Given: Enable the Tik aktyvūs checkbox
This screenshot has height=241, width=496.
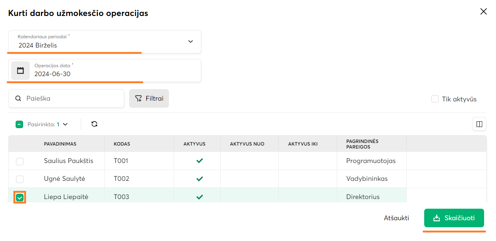Looking at the screenshot, I should pyautogui.click(x=435, y=99).
